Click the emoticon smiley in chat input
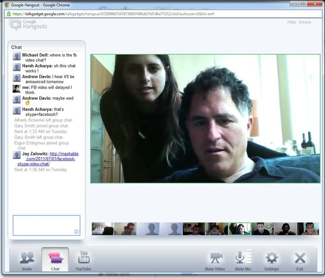Screen dimensions: 325x278 tap(76, 232)
